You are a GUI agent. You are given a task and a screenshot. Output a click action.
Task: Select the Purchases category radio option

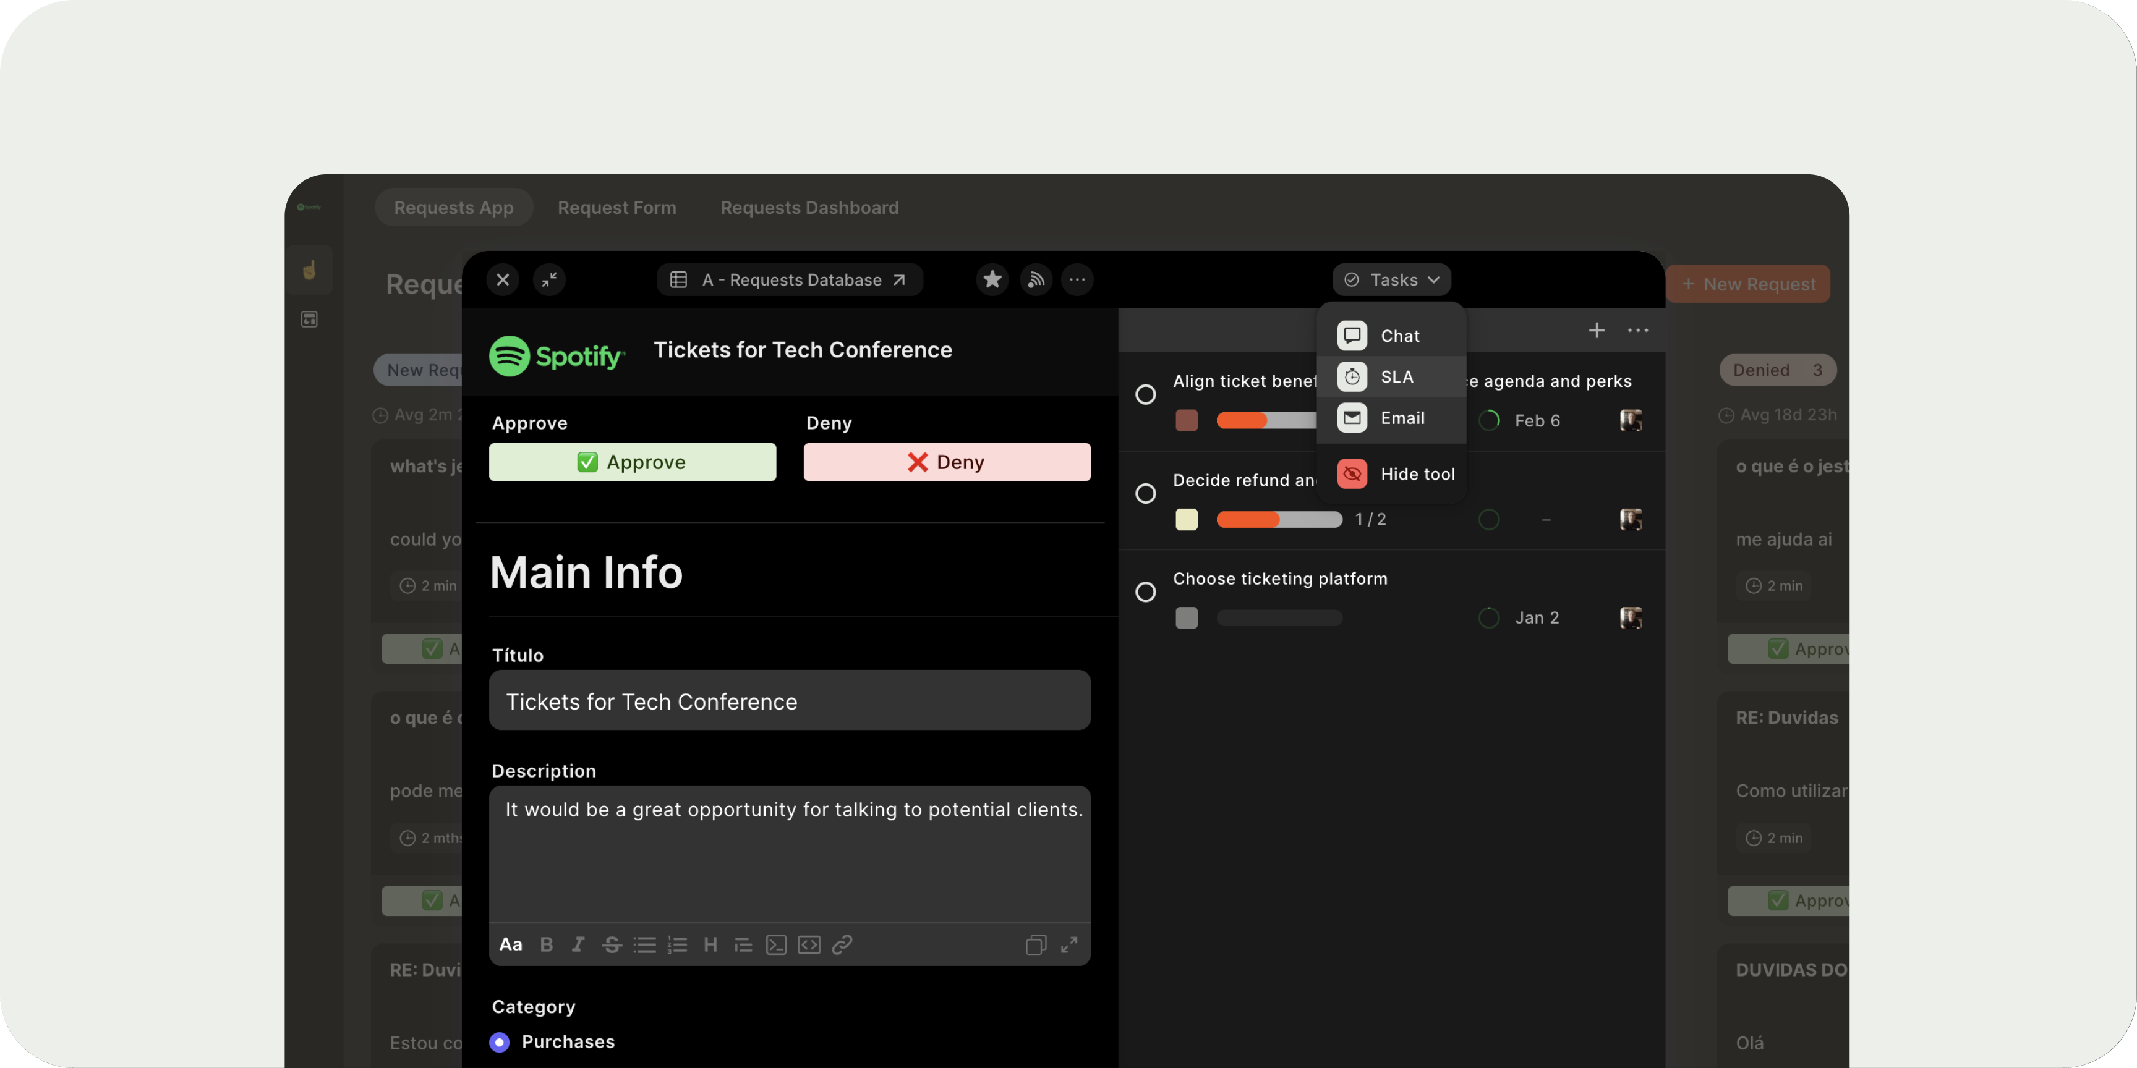pyautogui.click(x=500, y=1041)
